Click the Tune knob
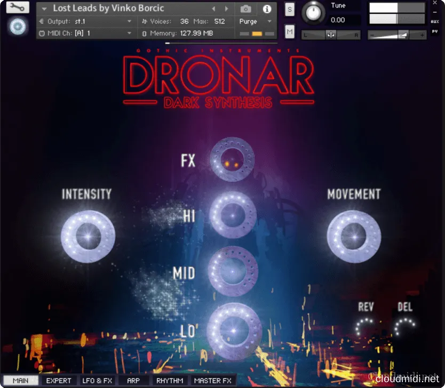 [x=313, y=13]
